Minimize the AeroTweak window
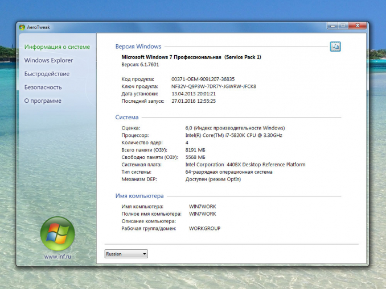The height and width of the screenshot is (289, 386). point(332,26)
